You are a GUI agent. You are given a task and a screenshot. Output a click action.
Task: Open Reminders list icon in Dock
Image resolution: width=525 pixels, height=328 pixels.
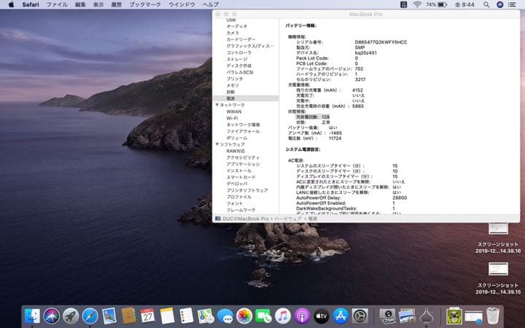[187, 316]
